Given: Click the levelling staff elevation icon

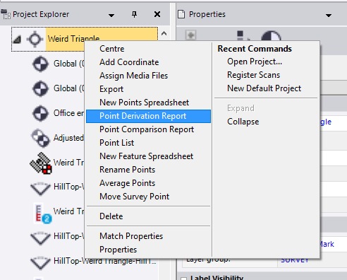Looking at the screenshot, I should tap(42, 213).
